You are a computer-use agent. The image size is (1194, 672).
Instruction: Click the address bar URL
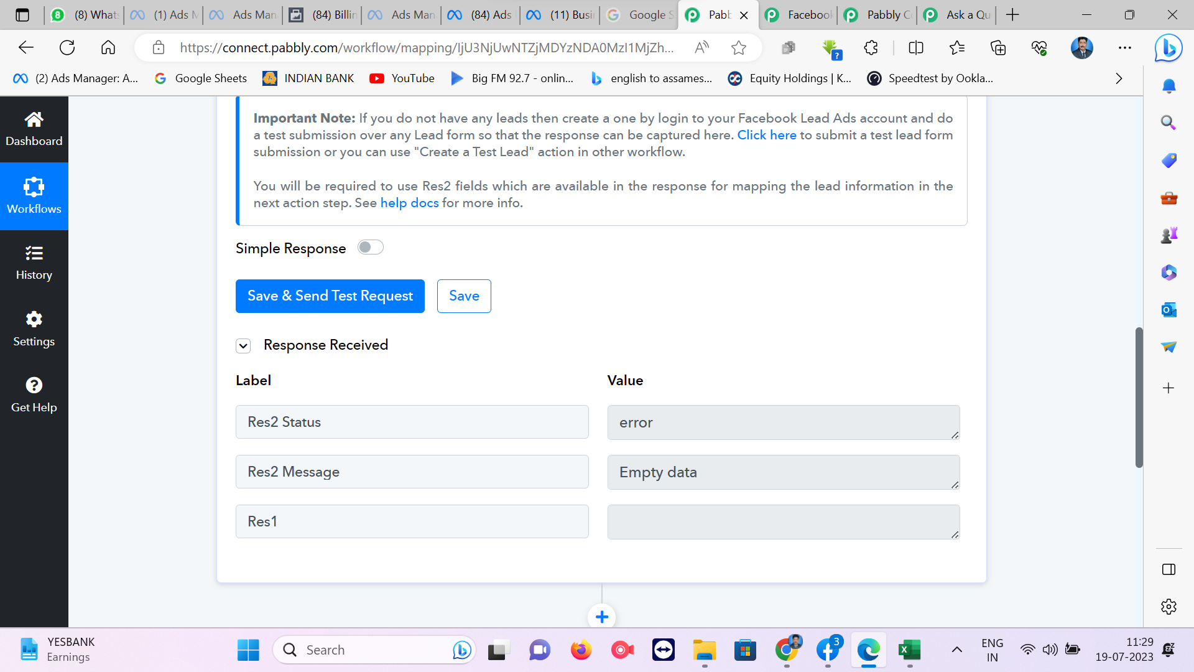pyautogui.click(x=427, y=48)
